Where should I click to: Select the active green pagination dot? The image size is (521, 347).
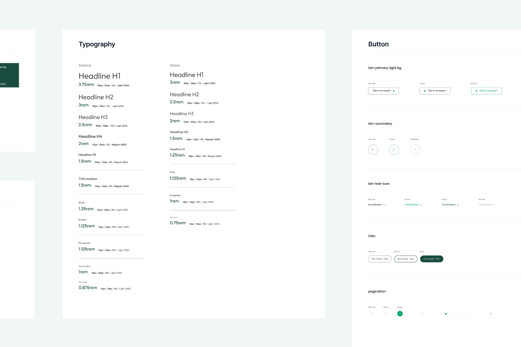(x=445, y=314)
